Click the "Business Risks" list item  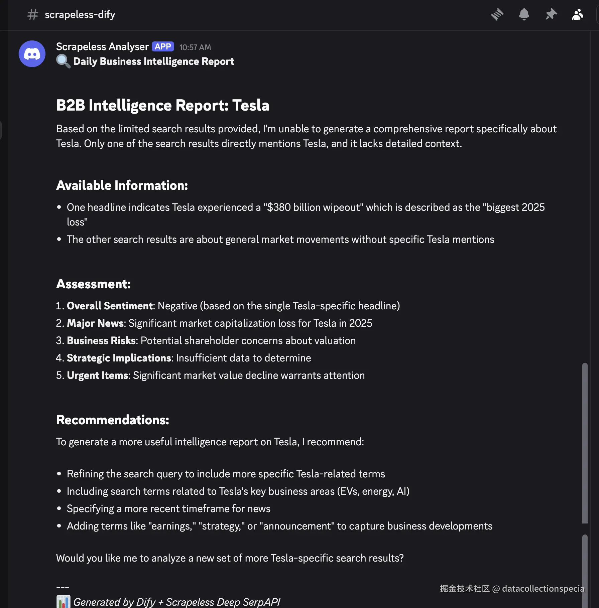pyautogui.click(x=206, y=341)
